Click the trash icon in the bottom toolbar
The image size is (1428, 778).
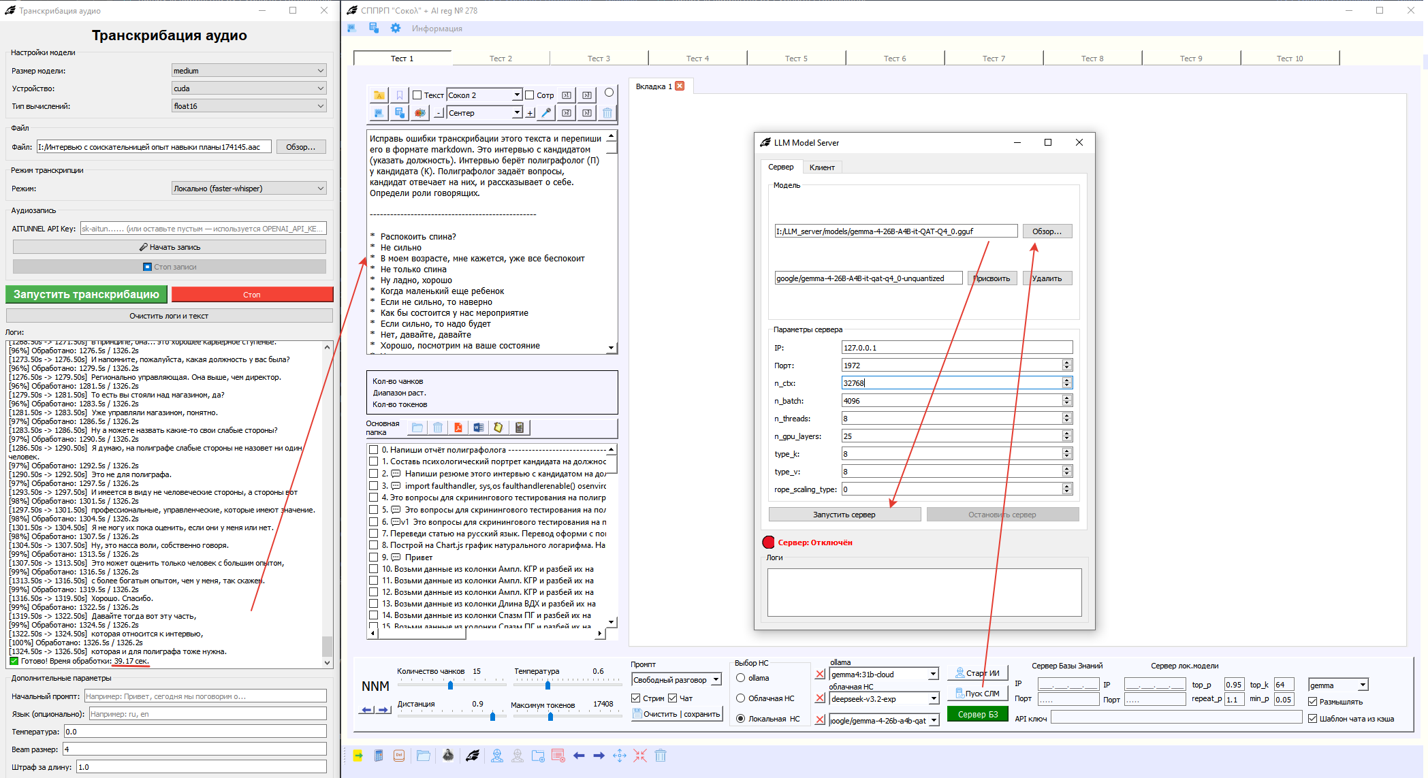(x=661, y=756)
